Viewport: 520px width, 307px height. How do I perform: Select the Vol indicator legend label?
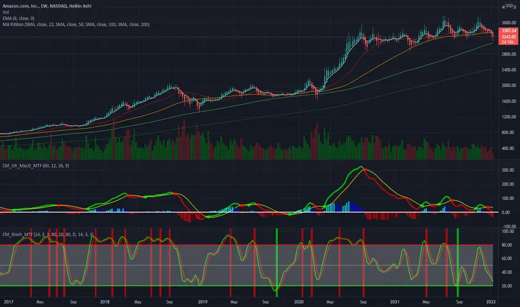(6, 12)
